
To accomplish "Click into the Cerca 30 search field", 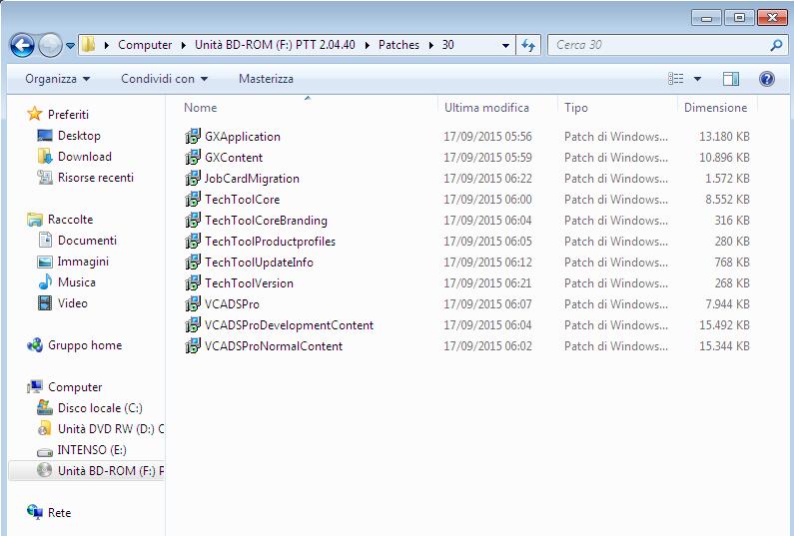I will 658,45.
